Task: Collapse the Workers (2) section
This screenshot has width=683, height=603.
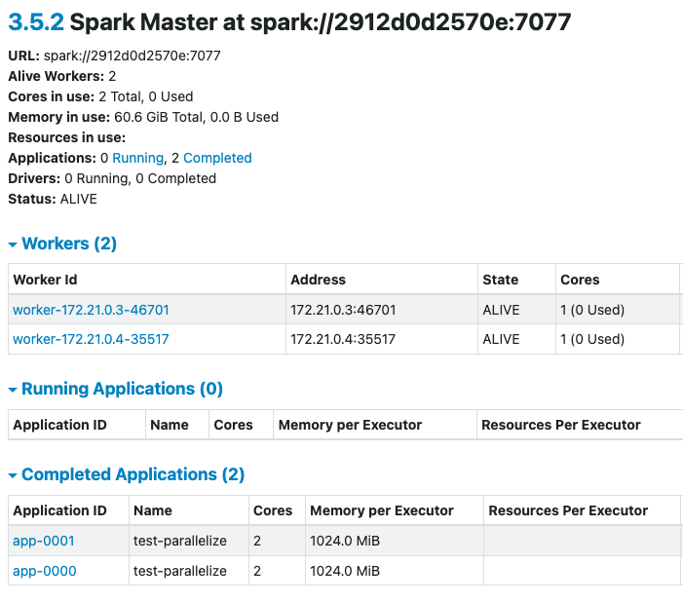Action: (62, 244)
